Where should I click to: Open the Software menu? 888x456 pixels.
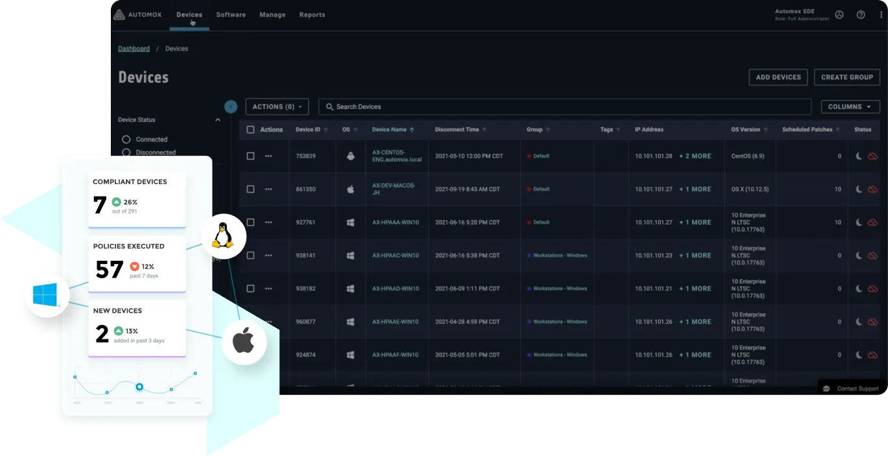[x=231, y=15]
